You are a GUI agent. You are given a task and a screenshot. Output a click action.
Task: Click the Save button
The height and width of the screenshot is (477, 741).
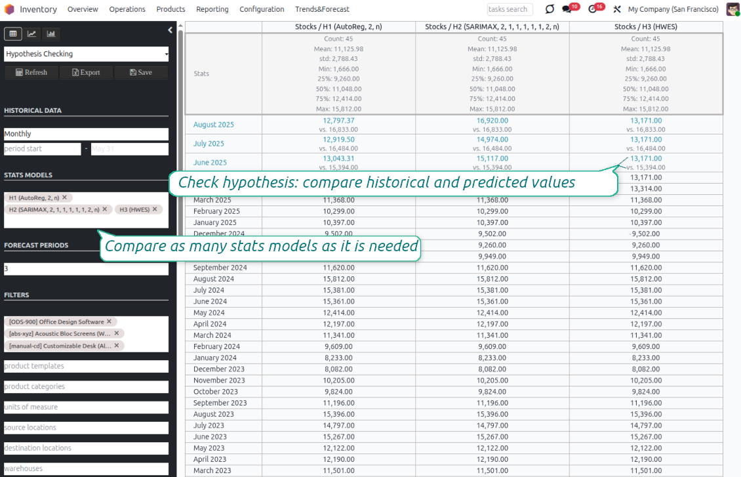pos(140,72)
